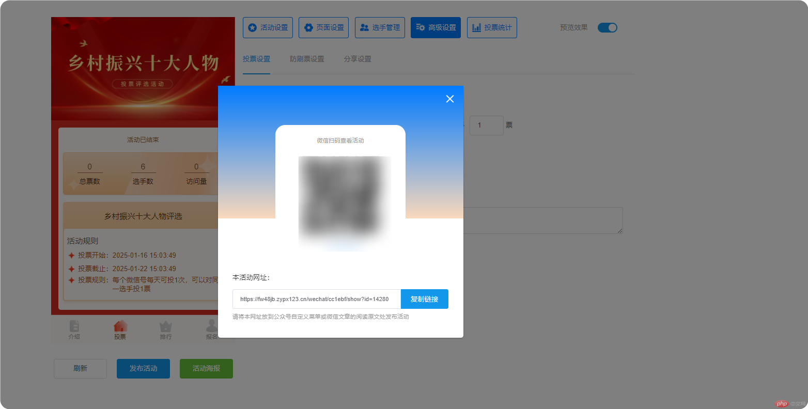
Task: Click the star icon in 活动设置
Action: (x=252, y=27)
